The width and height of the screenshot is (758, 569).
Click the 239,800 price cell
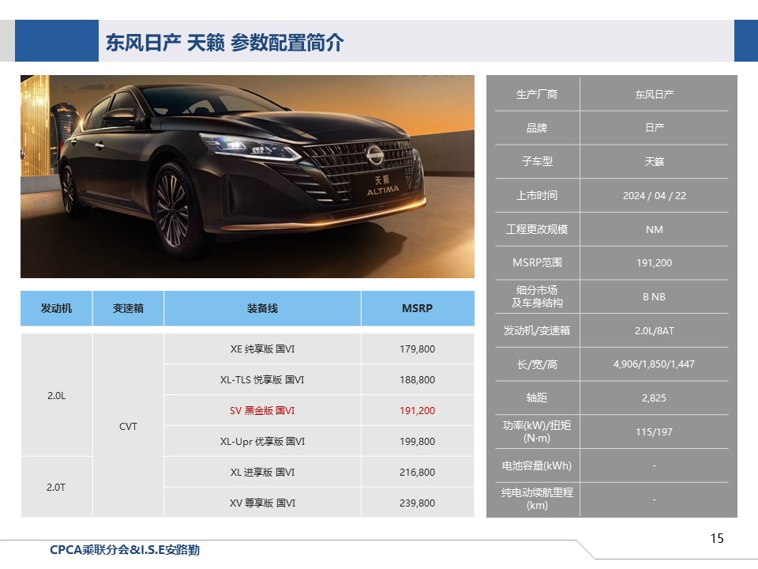click(418, 503)
